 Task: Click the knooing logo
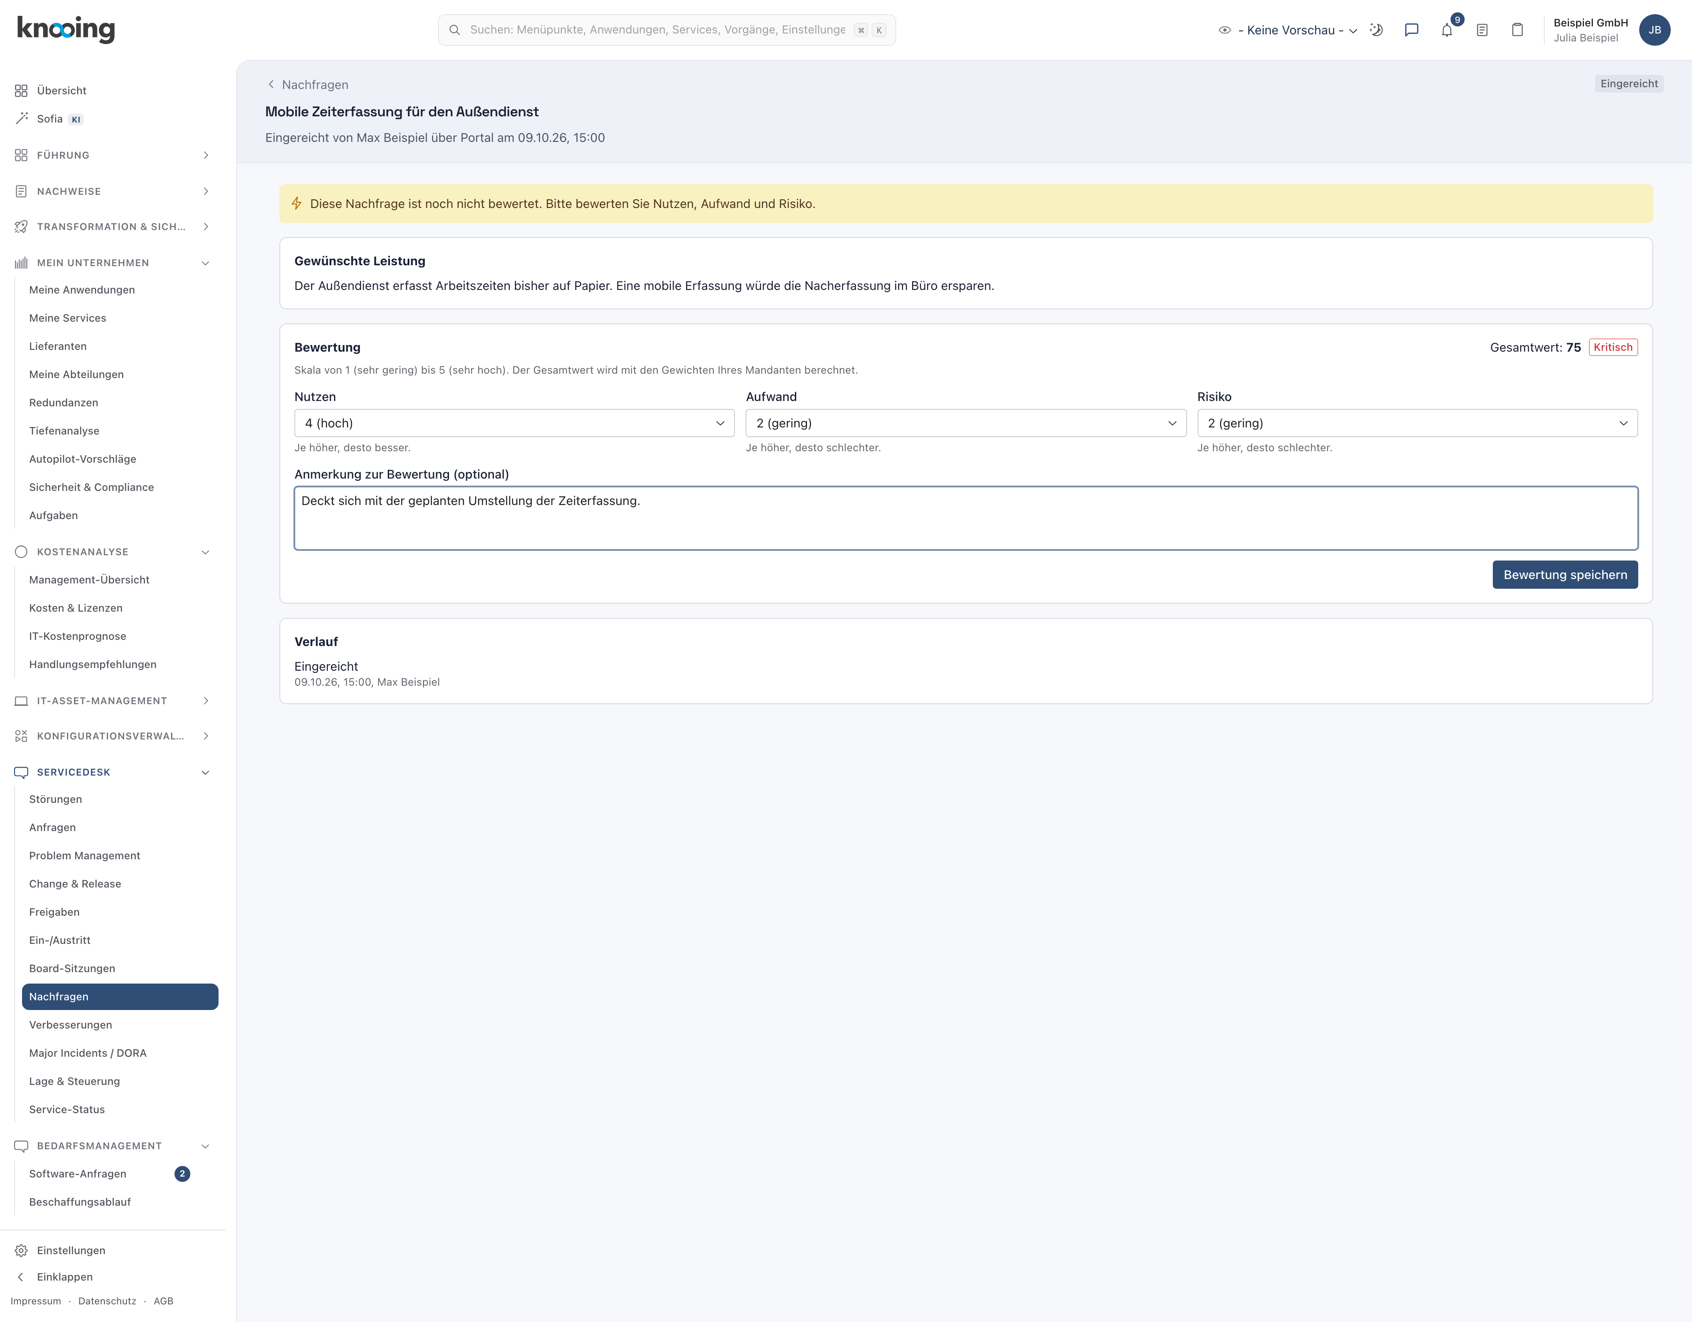[66, 30]
